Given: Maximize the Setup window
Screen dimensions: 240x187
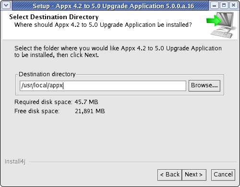Looking at the screenshot, I should [224, 5].
